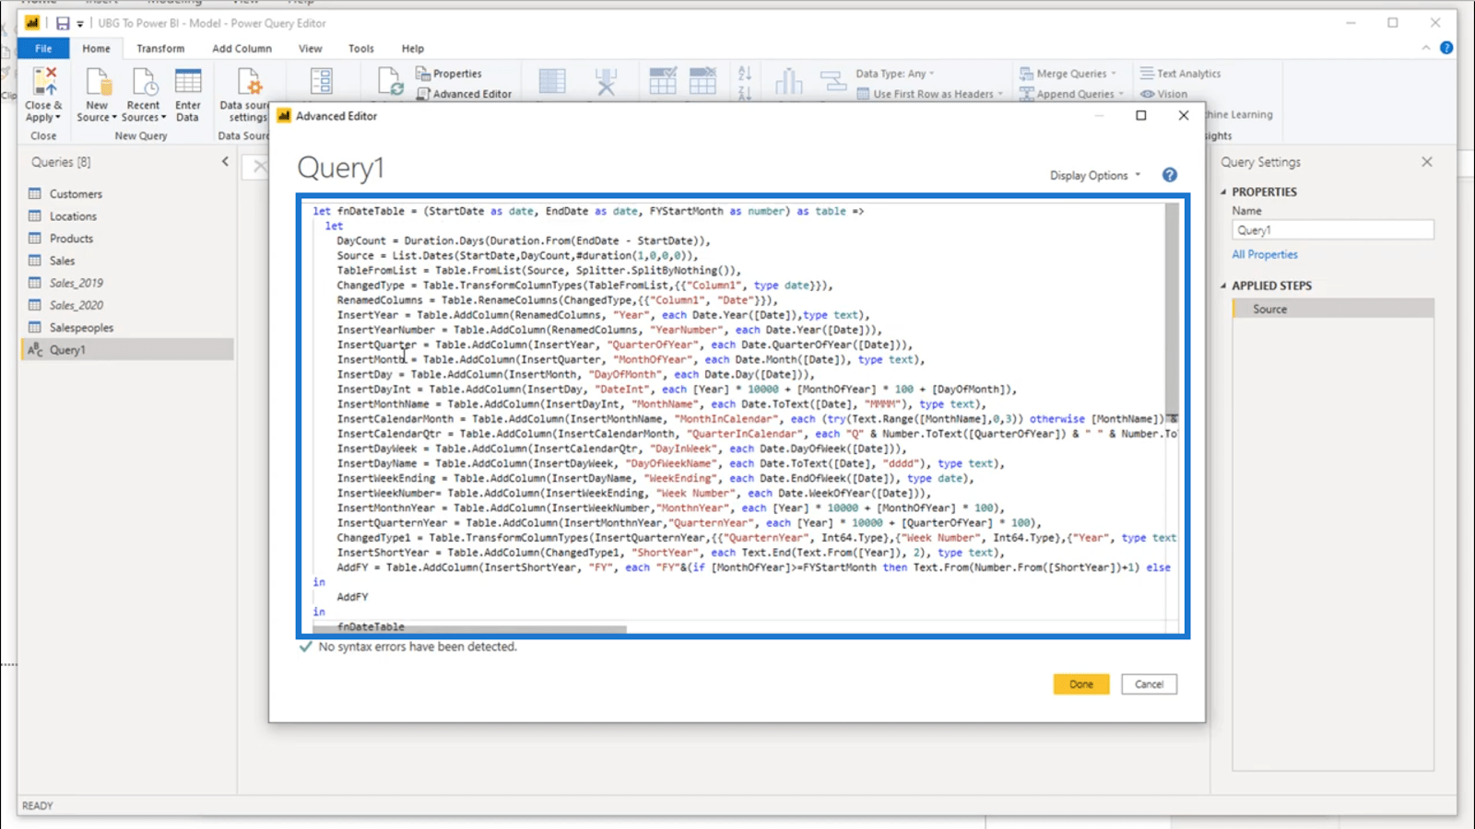Select the Salespeoples query

[81, 328]
